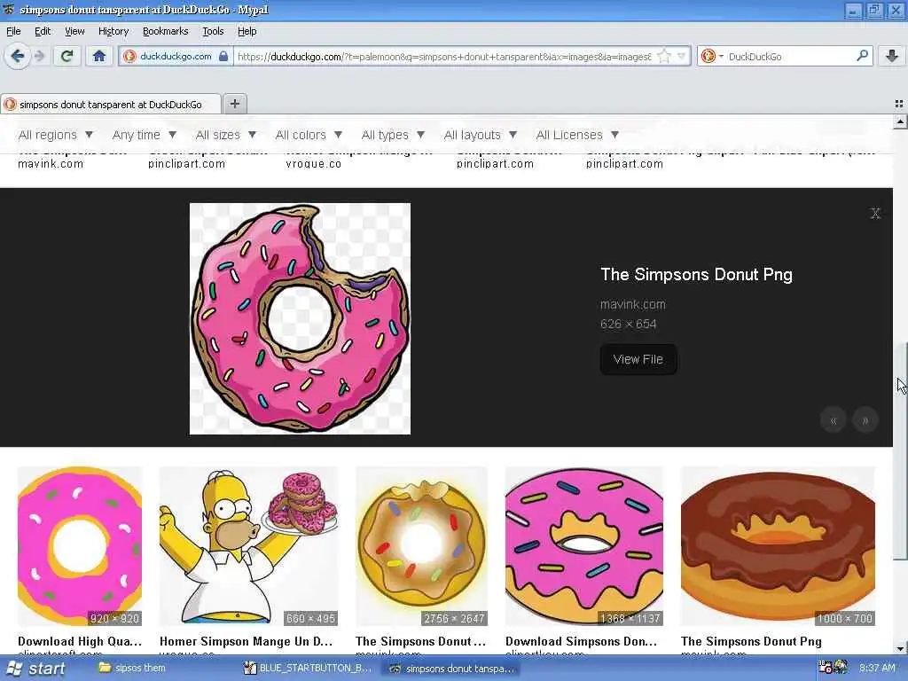Select the Homer Simpson 660 × 495 thumbnail
This screenshot has height=681, width=908.
click(x=248, y=546)
